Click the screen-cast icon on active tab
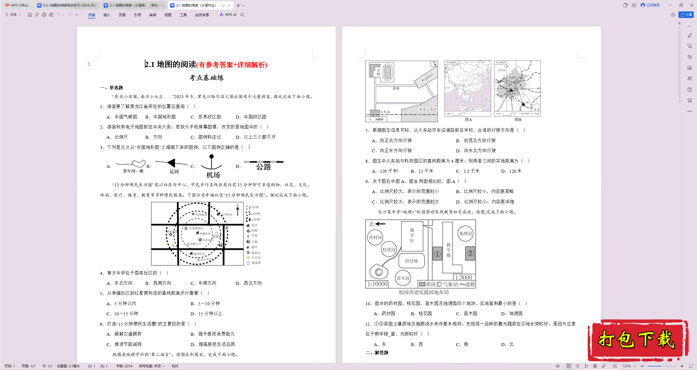Screen dimensions: 697x370 click(223, 5)
